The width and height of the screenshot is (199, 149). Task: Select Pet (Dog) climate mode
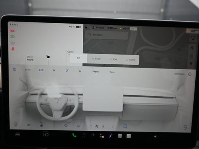113,59
